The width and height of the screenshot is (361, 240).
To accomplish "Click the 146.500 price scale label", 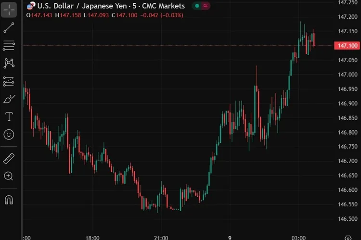I will pyautogui.click(x=348, y=219).
